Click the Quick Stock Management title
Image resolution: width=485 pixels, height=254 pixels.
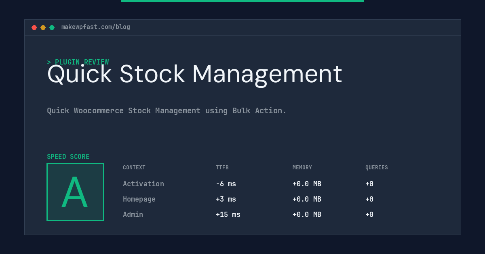194,75
